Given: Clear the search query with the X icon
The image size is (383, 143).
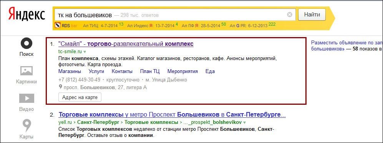Looking at the screenshot, I should [289, 15].
